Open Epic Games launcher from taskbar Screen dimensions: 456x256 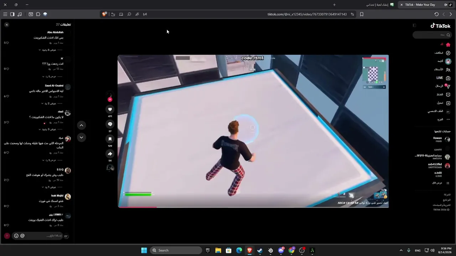pyautogui.click(x=208, y=250)
